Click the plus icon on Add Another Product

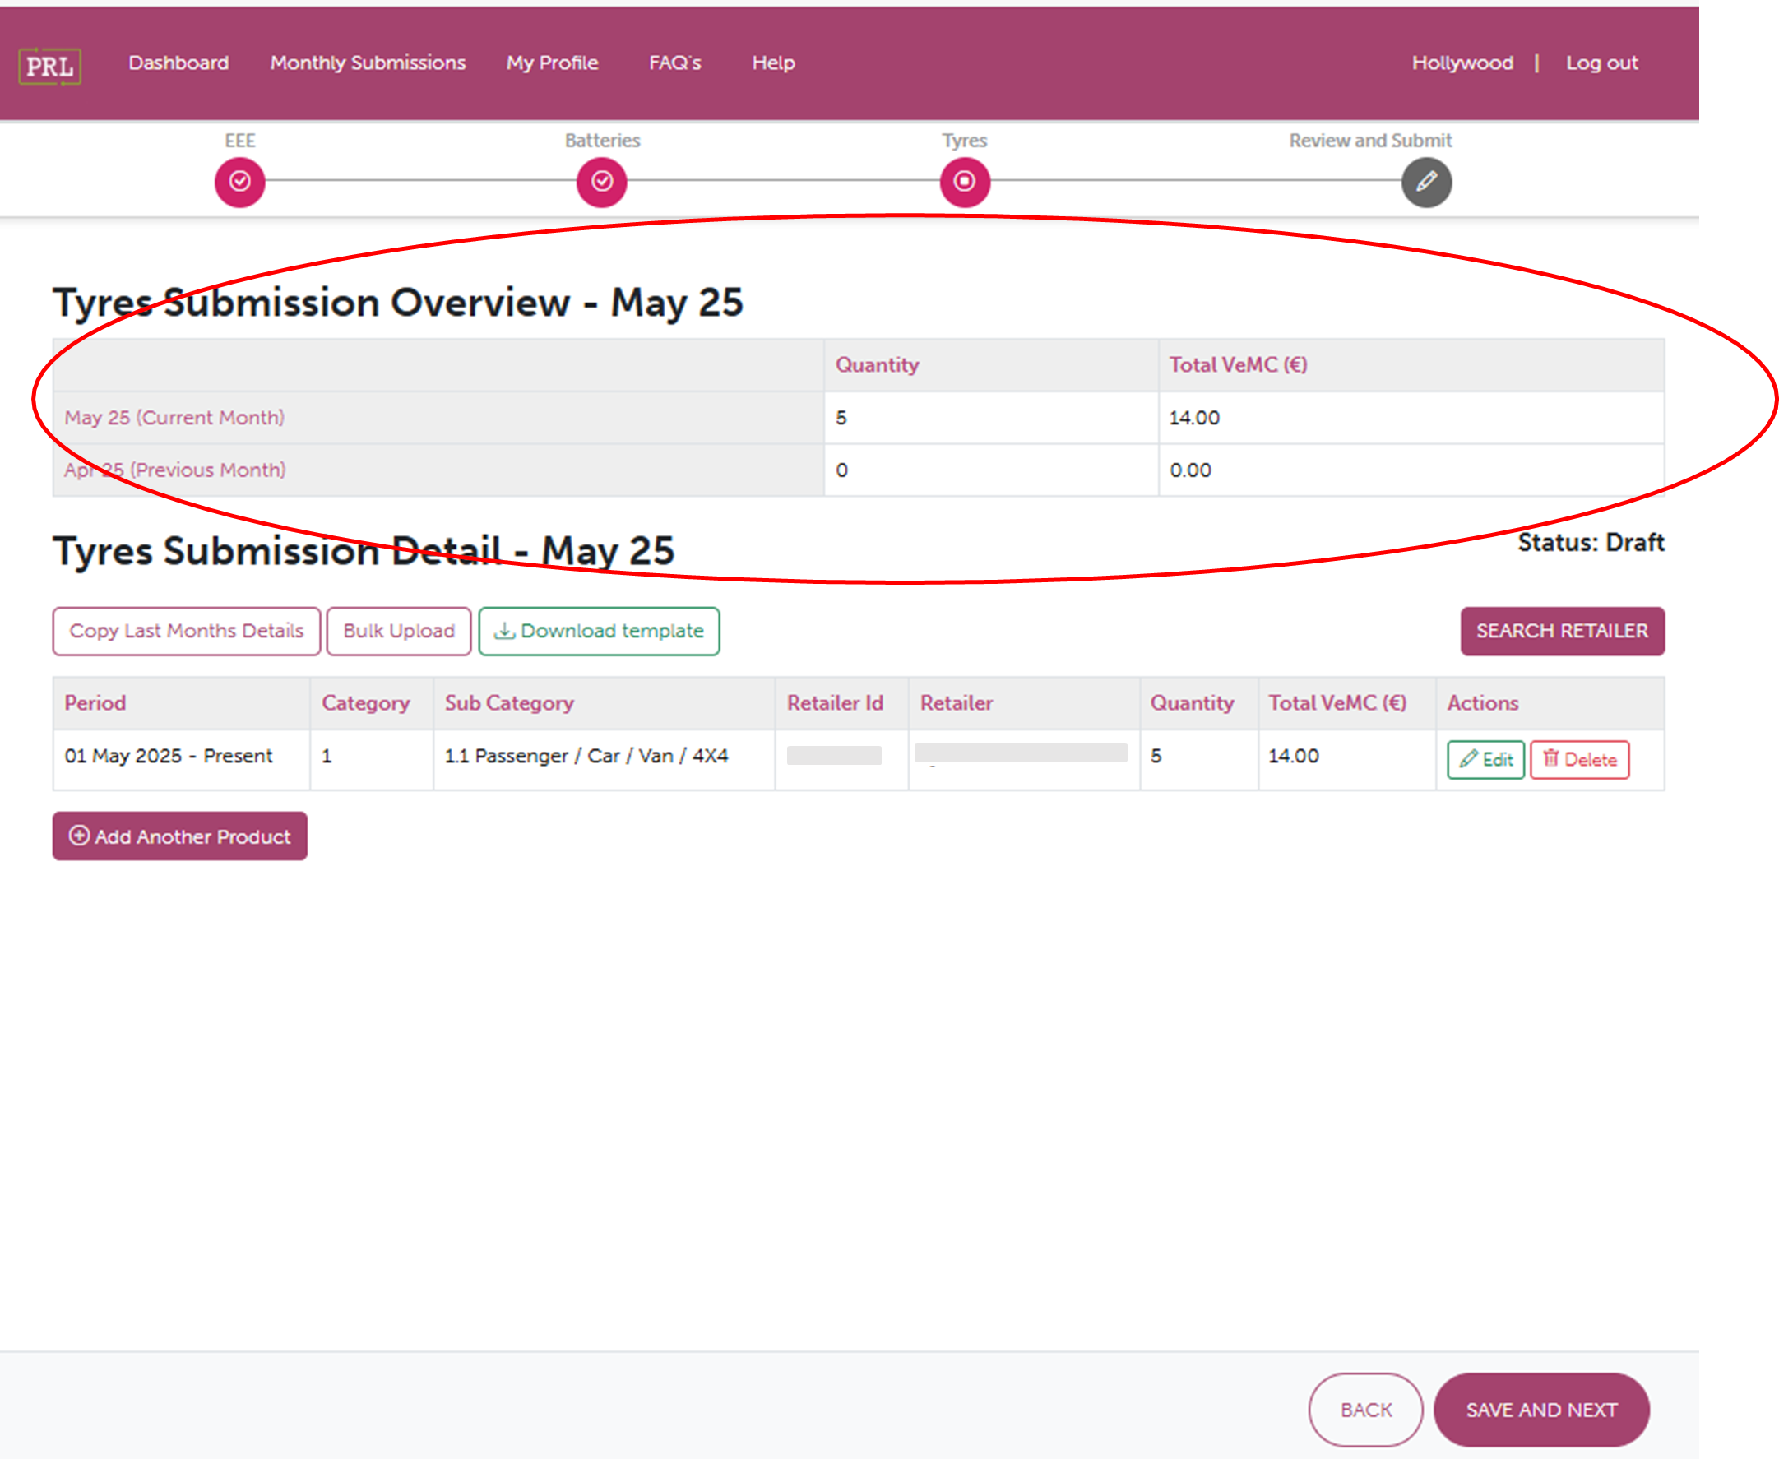[x=78, y=836]
